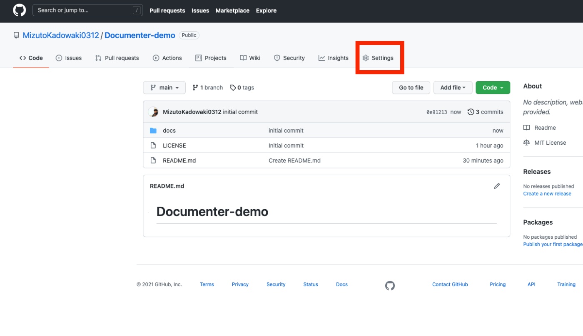This screenshot has width=583, height=336.
Task: Go to the Actions tab
Action: pos(167,58)
